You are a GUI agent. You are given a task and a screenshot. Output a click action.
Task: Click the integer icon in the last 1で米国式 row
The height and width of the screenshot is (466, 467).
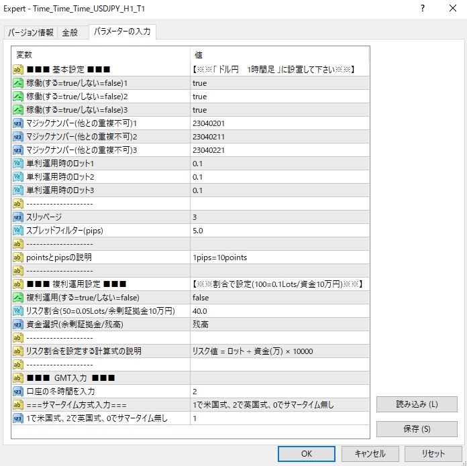click(18, 418)
